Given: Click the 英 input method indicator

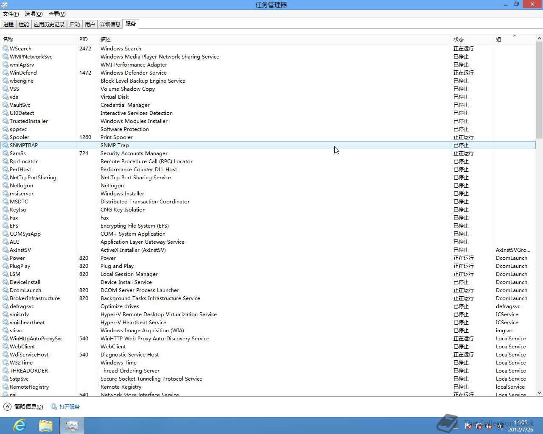Looking at the screenshot, I should (x=500, y=426).
